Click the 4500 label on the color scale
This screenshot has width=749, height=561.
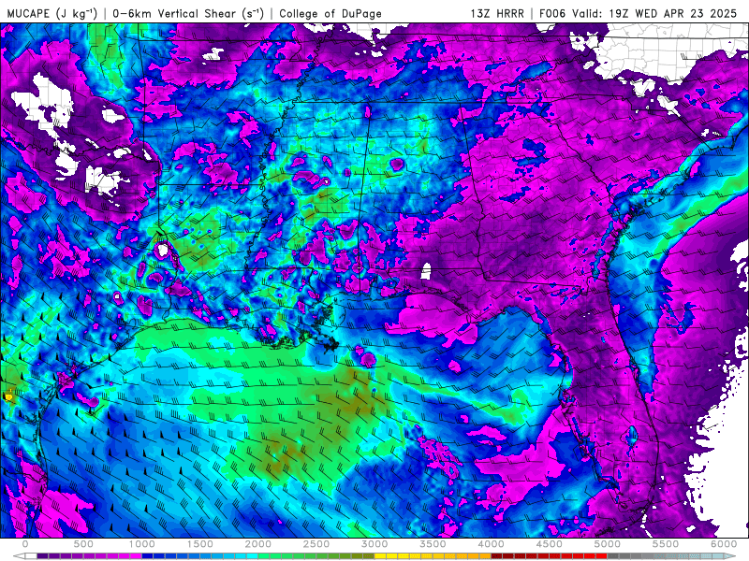550,544
